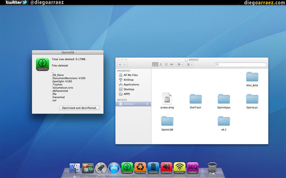Image resolution: width=286 pixels, height=178 pixels.
Task: Select the OptimLan folder in Finder
Action: (252, 101)
